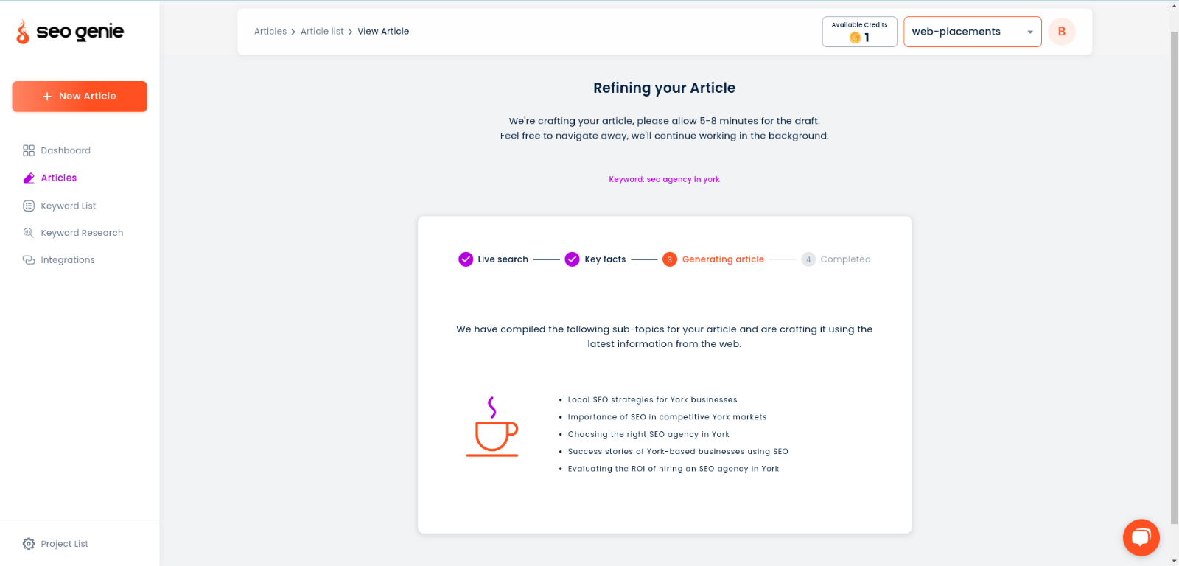
Task: Click the Generating article step indicator
Action: [x=669, y=259]
